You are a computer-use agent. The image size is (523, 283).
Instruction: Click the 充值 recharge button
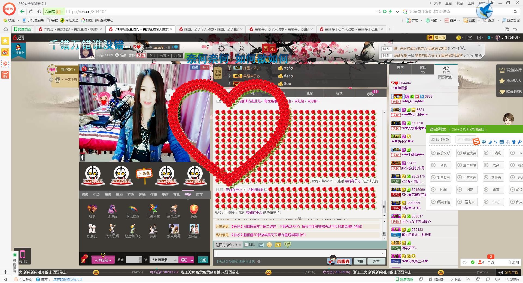(203, 260)
